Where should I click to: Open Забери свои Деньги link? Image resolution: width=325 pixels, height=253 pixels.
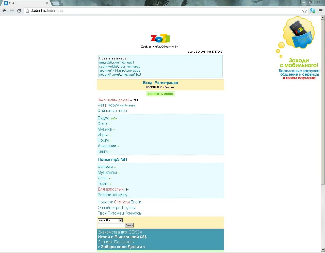click(122, 247)
